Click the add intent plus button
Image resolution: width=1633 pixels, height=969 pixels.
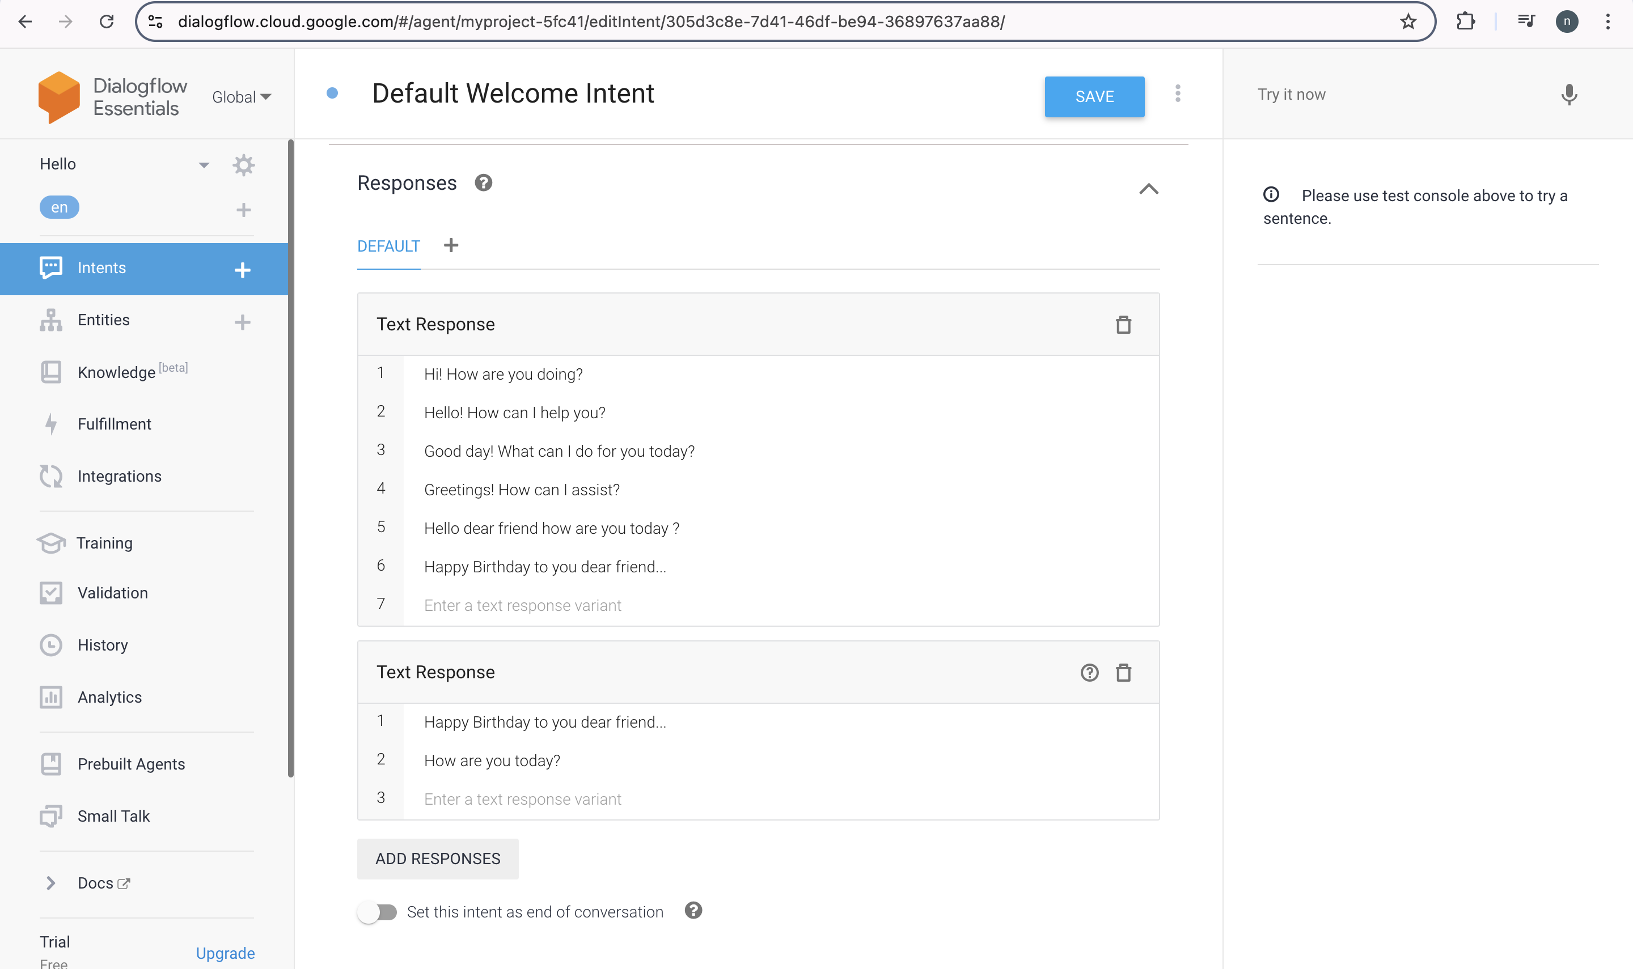[x=243, y=269]
